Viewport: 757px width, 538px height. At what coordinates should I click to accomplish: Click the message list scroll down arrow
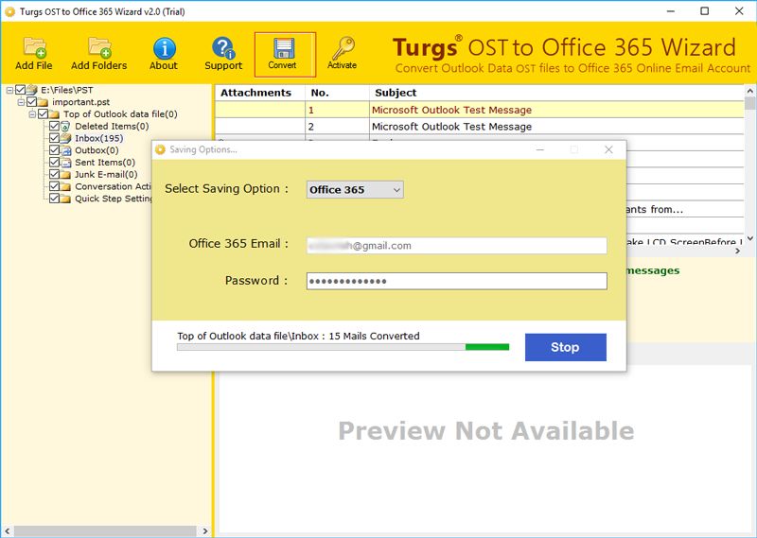click(x=749, y=238)
